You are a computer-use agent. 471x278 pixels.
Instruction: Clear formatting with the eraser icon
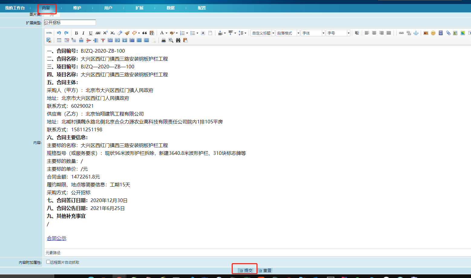[x=120, y=33]
